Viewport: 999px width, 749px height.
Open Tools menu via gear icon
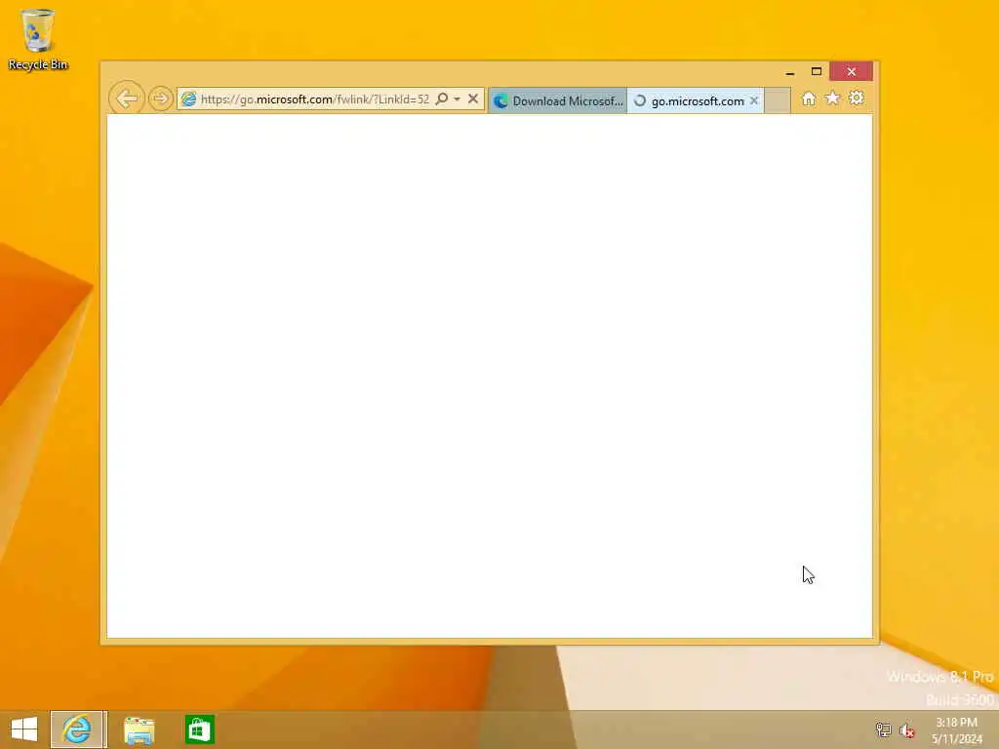(x=857, y=98)
